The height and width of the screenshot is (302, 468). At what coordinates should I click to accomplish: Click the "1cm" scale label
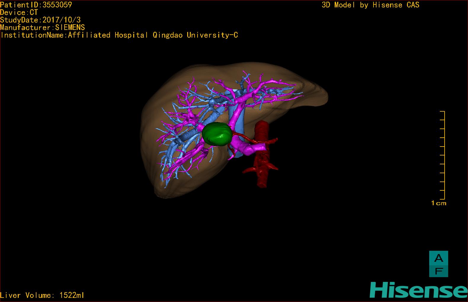click(439, 203)
